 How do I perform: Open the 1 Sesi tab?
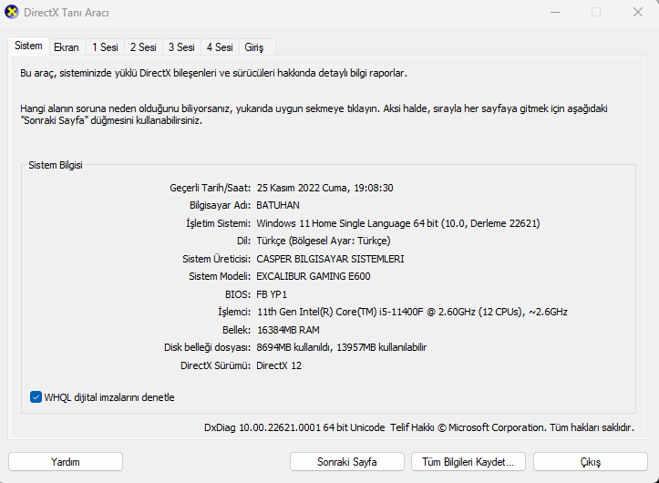tap(104, 46)
